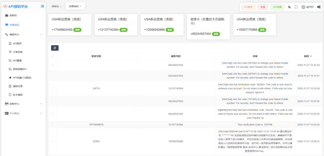Close the 免费接码 tab
The height and width of the screenshot is (156, 324).
[x=80, y=6]
